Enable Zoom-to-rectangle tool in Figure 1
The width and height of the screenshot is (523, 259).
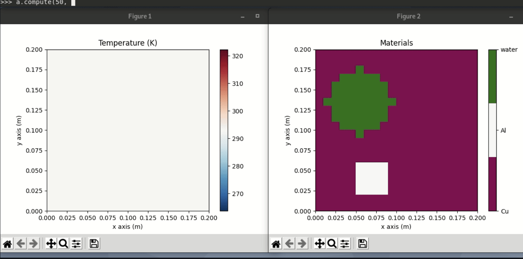(x=64, y=243)
